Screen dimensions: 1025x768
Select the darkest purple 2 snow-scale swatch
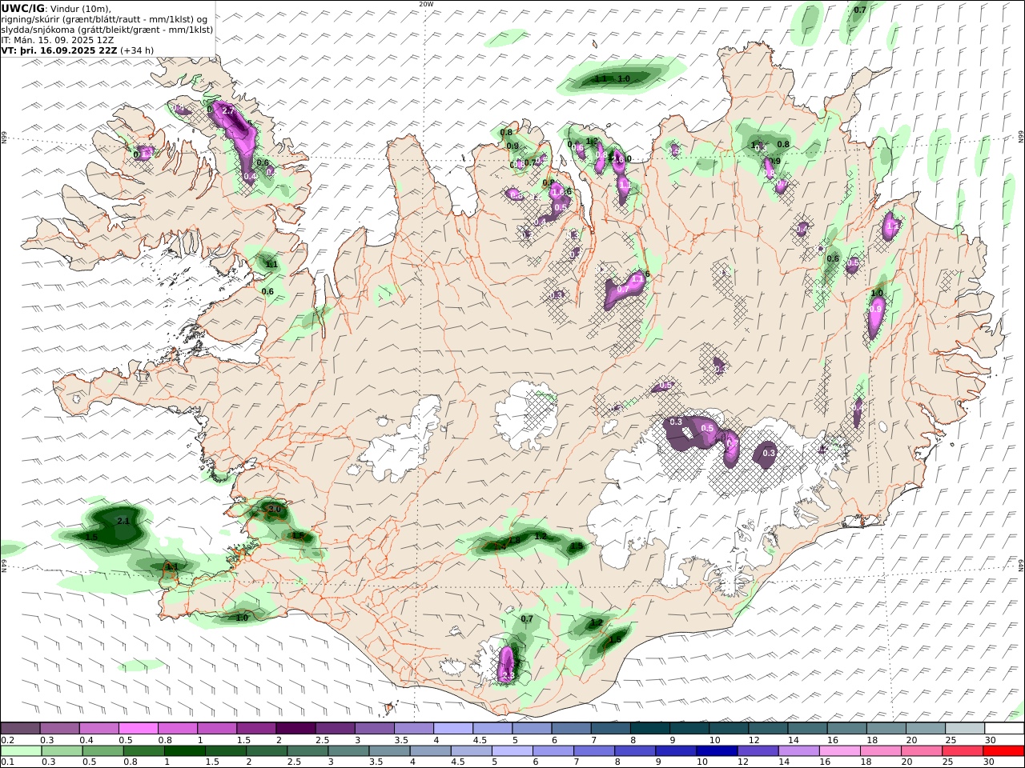click(x=295, y=729)
